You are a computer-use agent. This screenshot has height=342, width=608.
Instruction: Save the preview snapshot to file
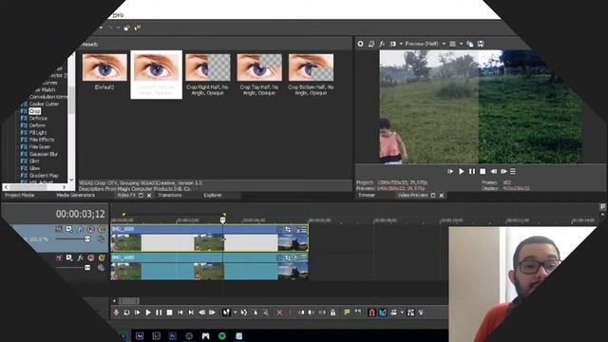tap(481, 44)
